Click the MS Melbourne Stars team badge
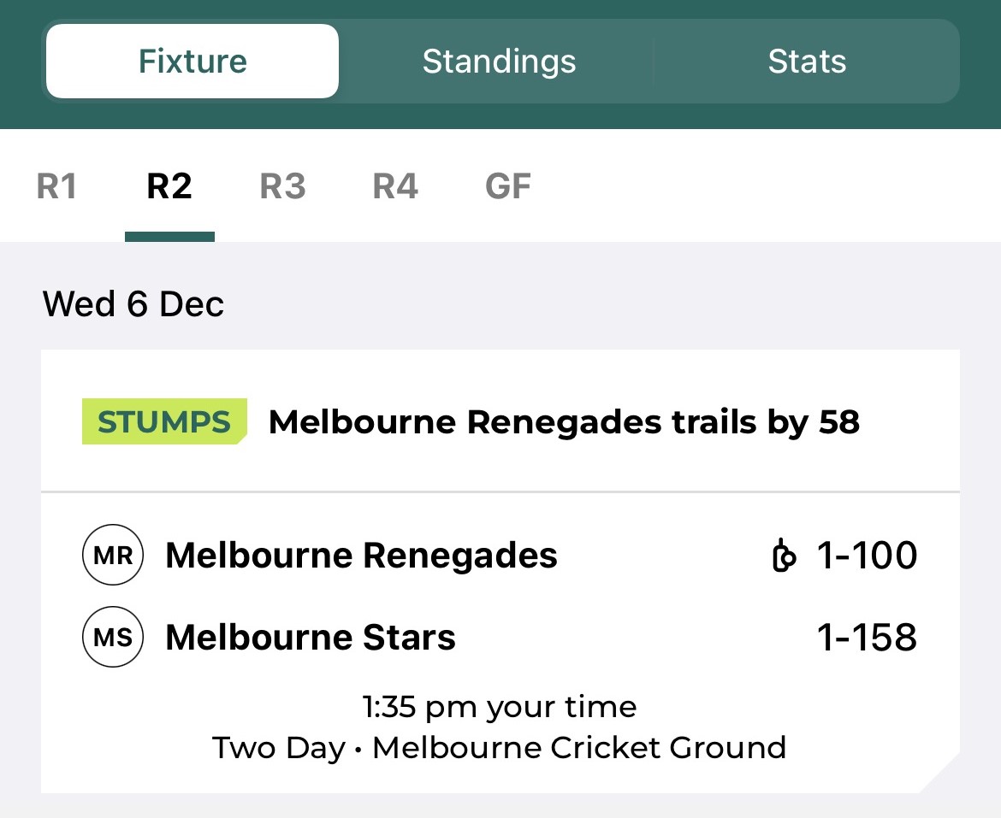This screenshot has width=1001, height=818. [112, 636]
